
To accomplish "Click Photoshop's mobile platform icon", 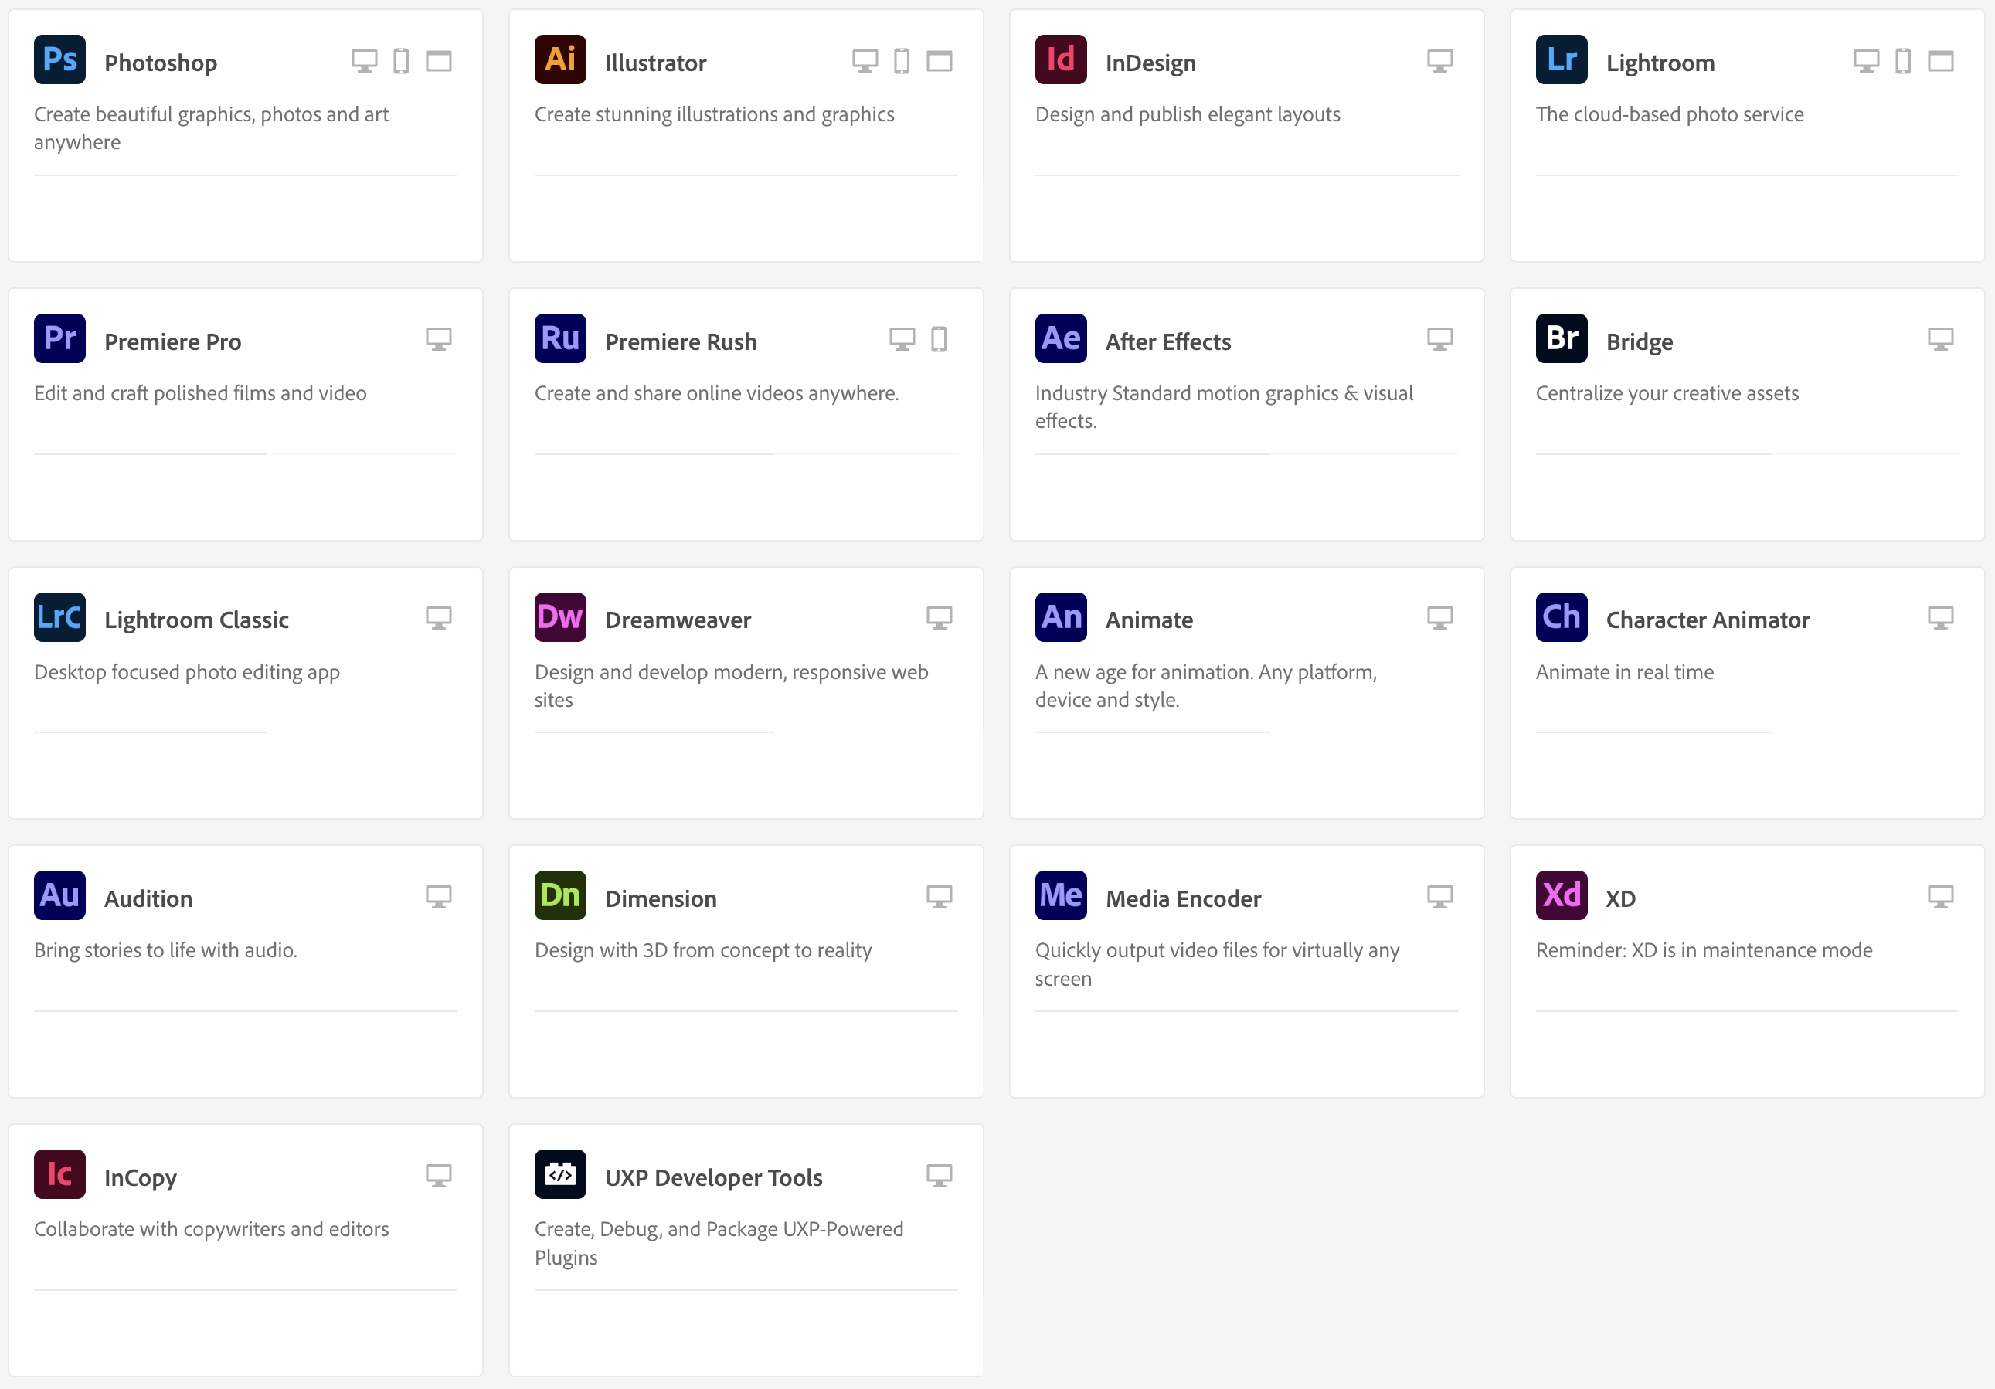I will [402, 61].
